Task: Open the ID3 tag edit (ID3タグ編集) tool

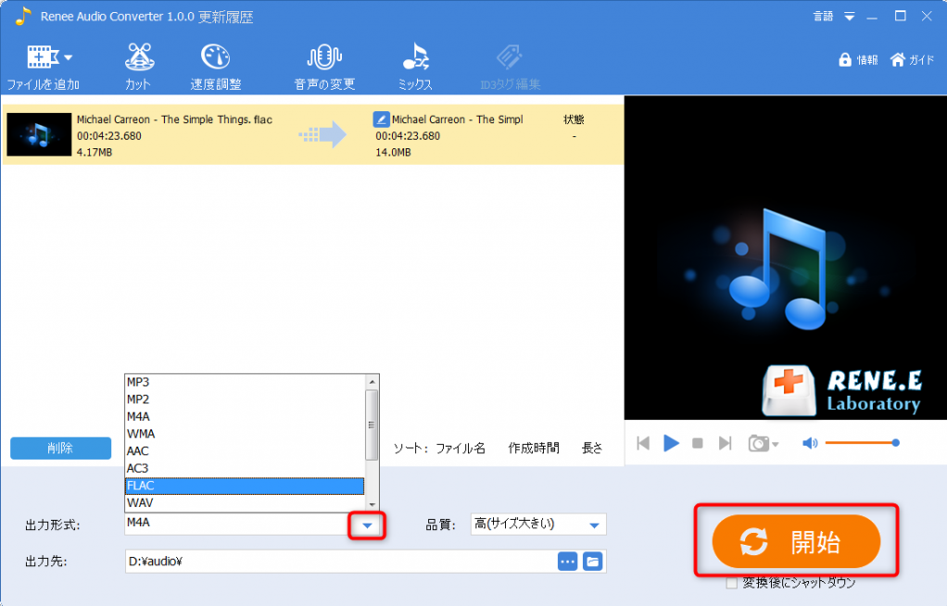Action: point(510,67)
